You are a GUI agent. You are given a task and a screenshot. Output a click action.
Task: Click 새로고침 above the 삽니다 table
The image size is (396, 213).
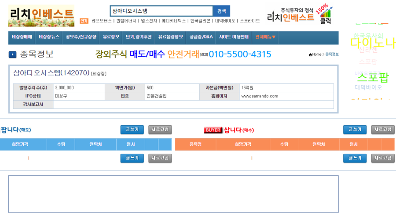point(383,130)
